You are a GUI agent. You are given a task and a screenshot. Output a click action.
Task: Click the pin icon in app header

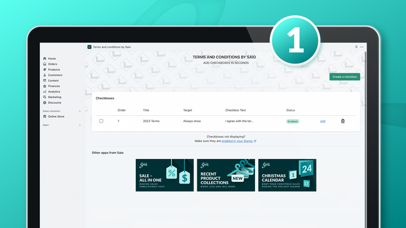coord(357,47)
